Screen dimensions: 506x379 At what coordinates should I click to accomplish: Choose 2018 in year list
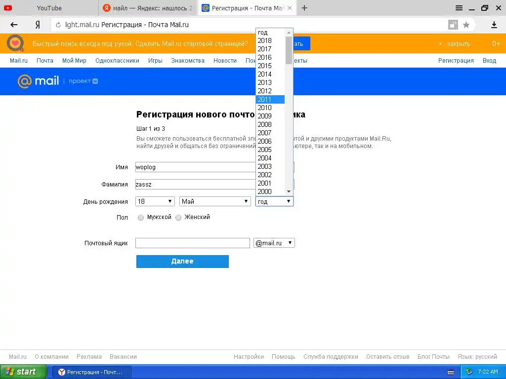270,40
